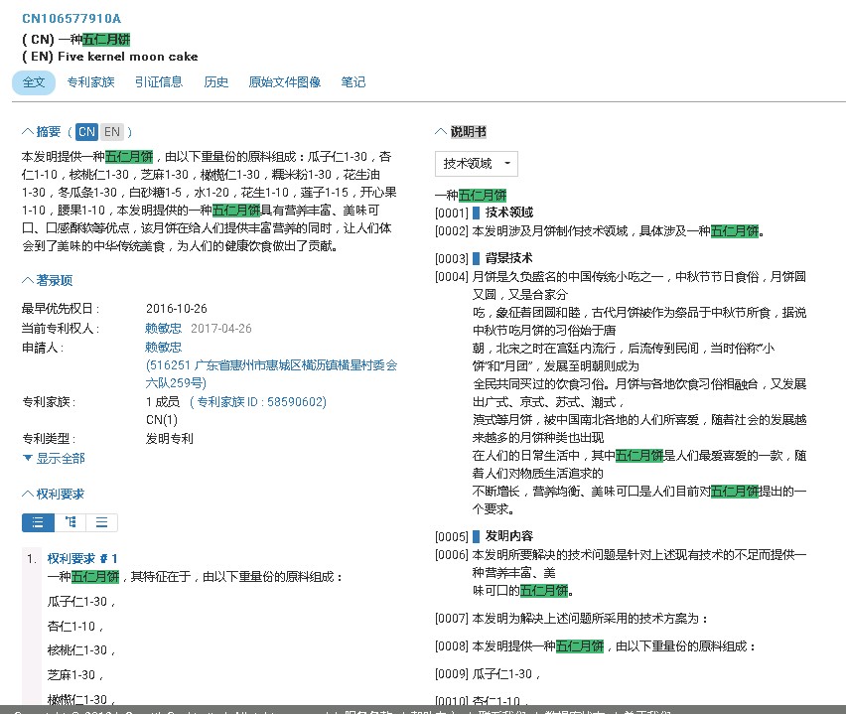This screenshot has width=846, height=714.
Task: Open the 专利家族 tab
Action: (90, 82)
